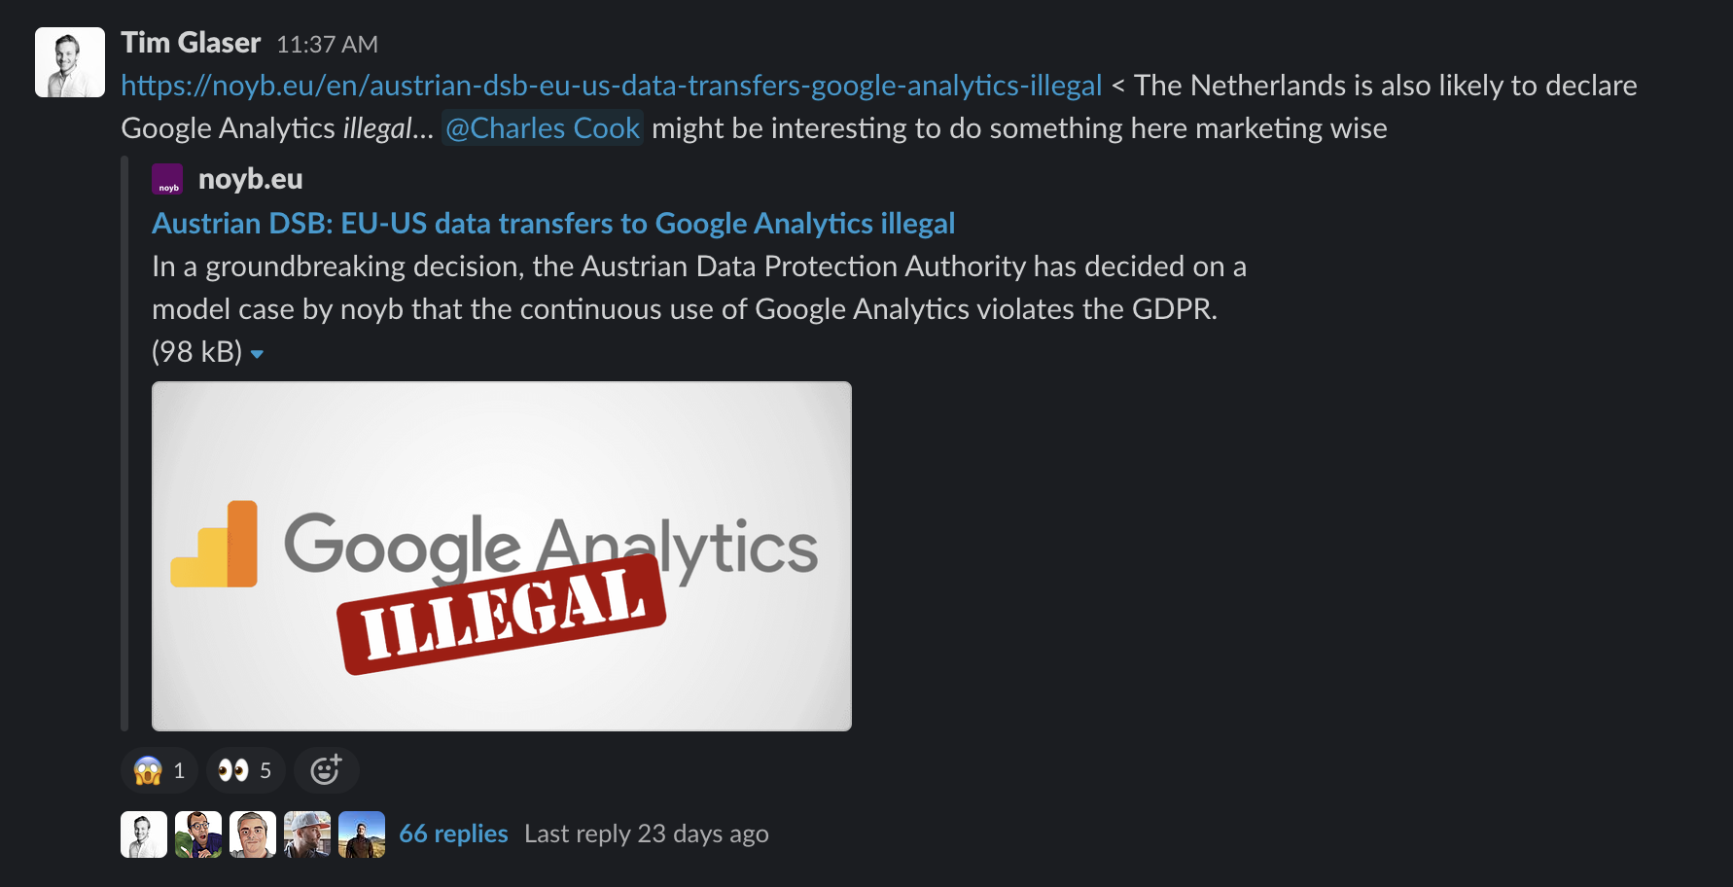This screenshot has height=887, width=1733.
Task: Click the noyb.eu site name label
Action: point(252,179)
